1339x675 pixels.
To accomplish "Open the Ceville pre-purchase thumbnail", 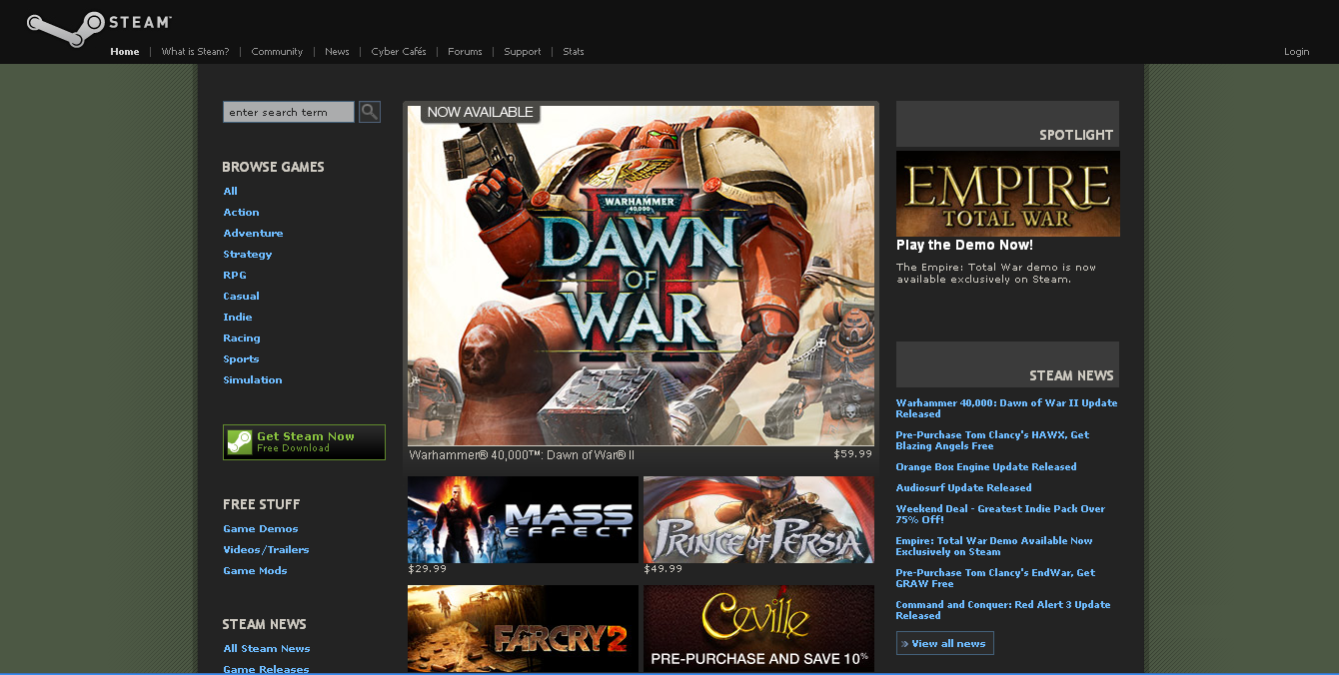I will (x=758, y=628).
